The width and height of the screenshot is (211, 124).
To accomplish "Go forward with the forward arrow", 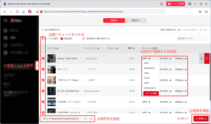I will 11,12.
